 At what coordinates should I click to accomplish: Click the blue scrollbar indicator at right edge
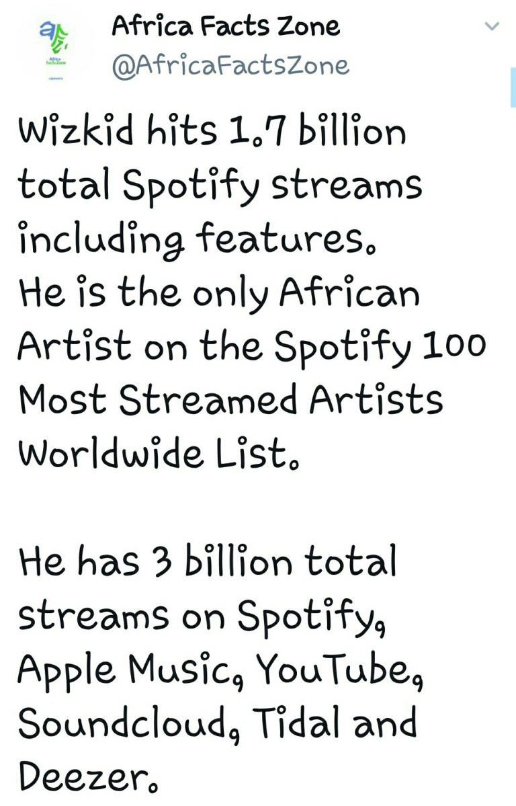[513, 87]
